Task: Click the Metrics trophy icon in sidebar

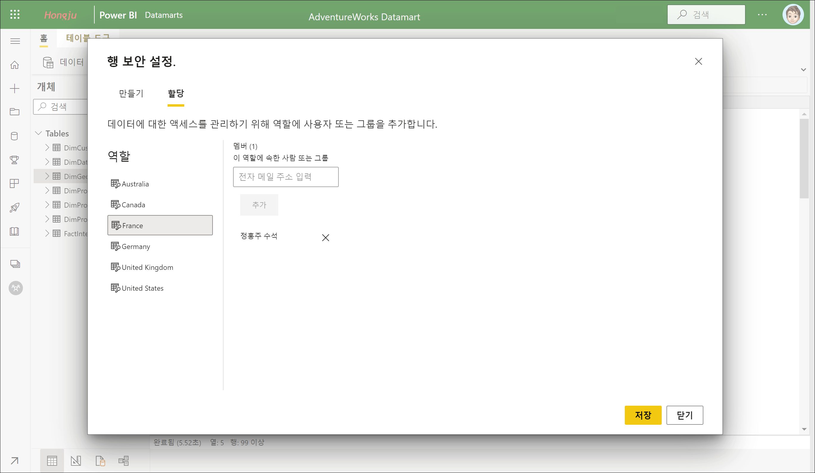Action: tap(15, 160)
